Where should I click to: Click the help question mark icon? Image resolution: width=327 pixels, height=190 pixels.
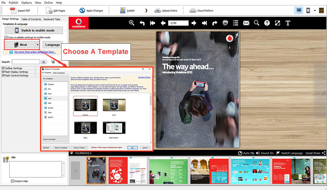267,23
